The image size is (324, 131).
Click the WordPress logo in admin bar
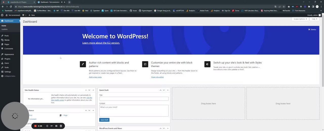point(2,15)
